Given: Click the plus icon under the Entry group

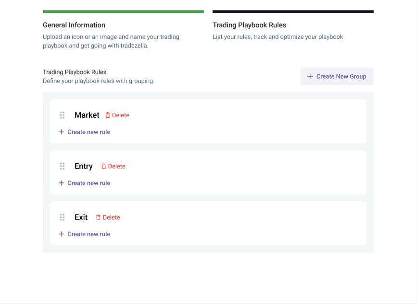Looking at the screenshot, I should pos(61,183).
